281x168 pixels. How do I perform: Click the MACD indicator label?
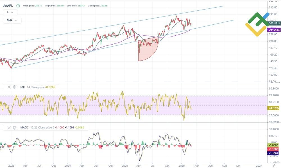(24, 128)
